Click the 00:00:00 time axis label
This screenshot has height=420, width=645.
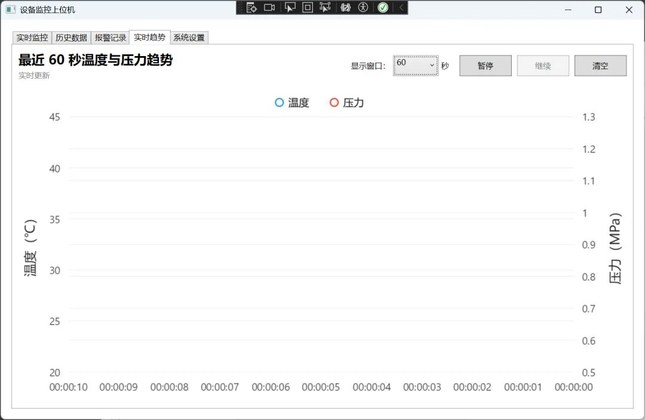click(574, 387)
